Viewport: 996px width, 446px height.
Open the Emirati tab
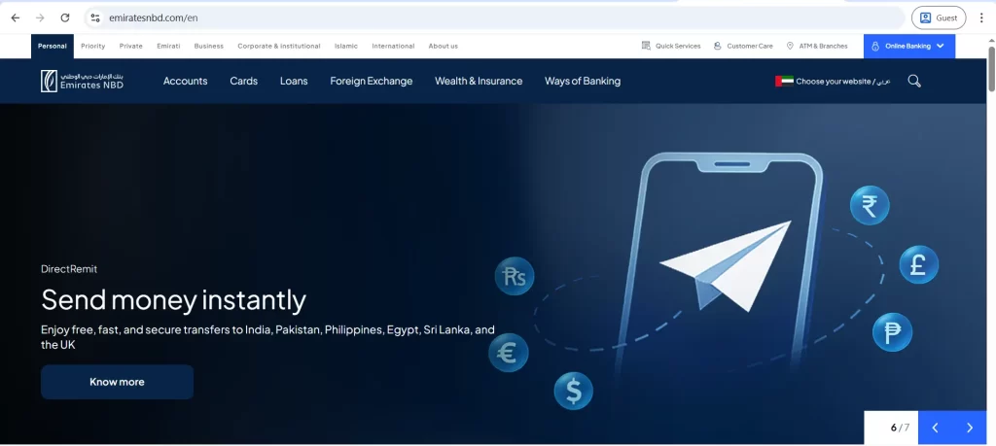point(168,47)
